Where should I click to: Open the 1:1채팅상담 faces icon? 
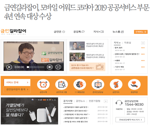point(80,85)
